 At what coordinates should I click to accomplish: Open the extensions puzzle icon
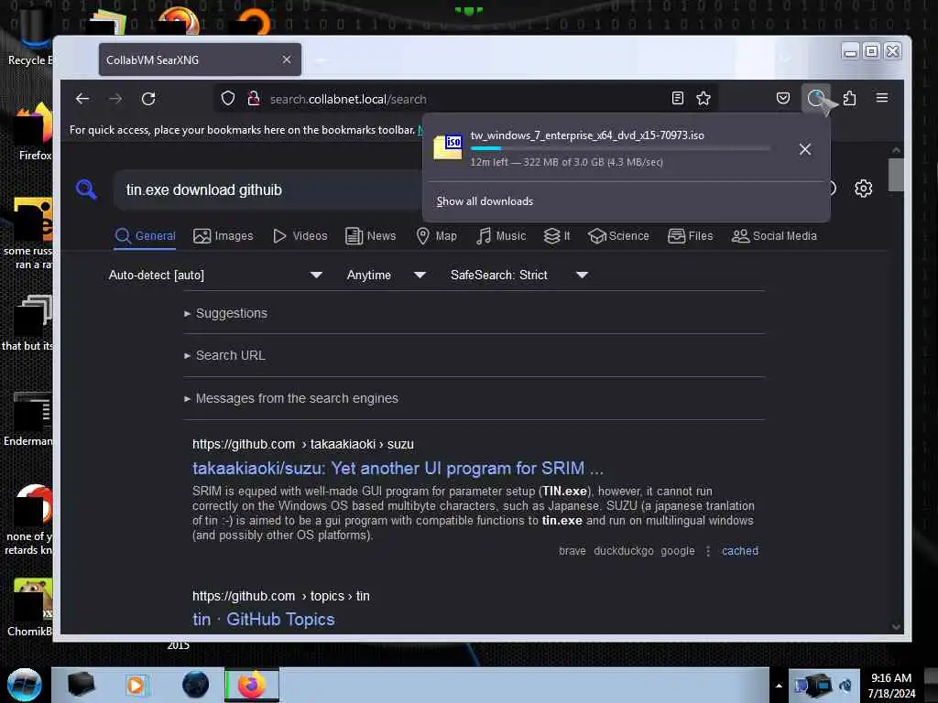pyautogui.click(x=849, y=98)
